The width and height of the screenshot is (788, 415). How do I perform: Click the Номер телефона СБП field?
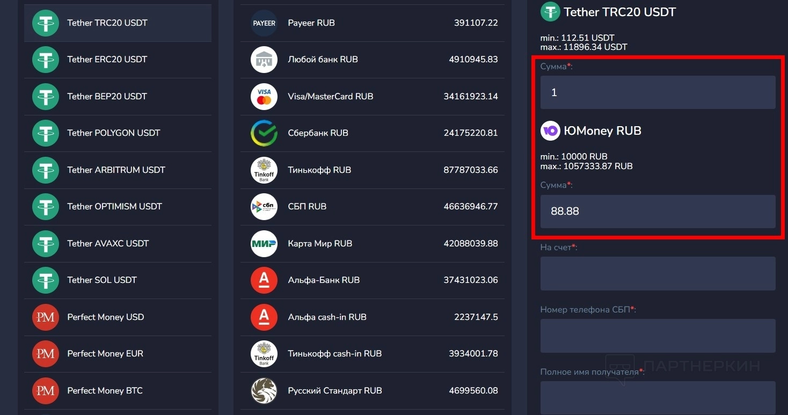pos(658,336)
